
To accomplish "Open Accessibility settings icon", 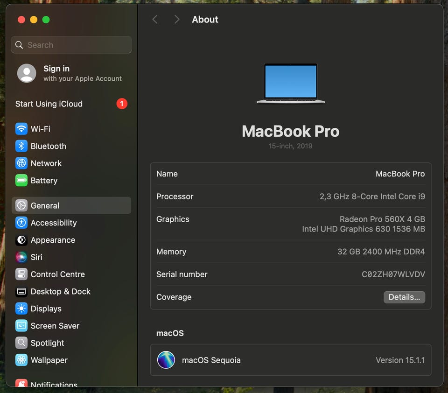I will [21, 223].
